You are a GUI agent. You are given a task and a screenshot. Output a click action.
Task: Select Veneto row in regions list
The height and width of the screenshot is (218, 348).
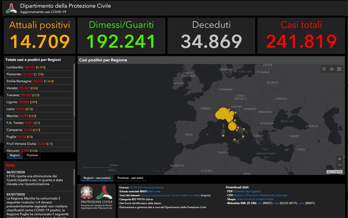tap(38, 88)
